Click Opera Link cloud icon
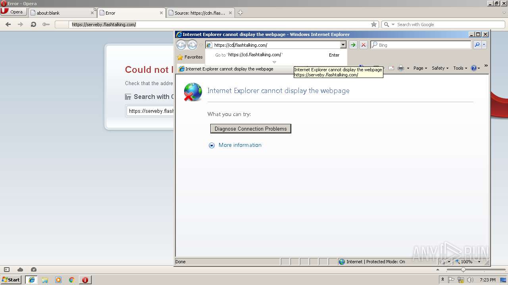508x285 pixels. click(x=20, y=270)
